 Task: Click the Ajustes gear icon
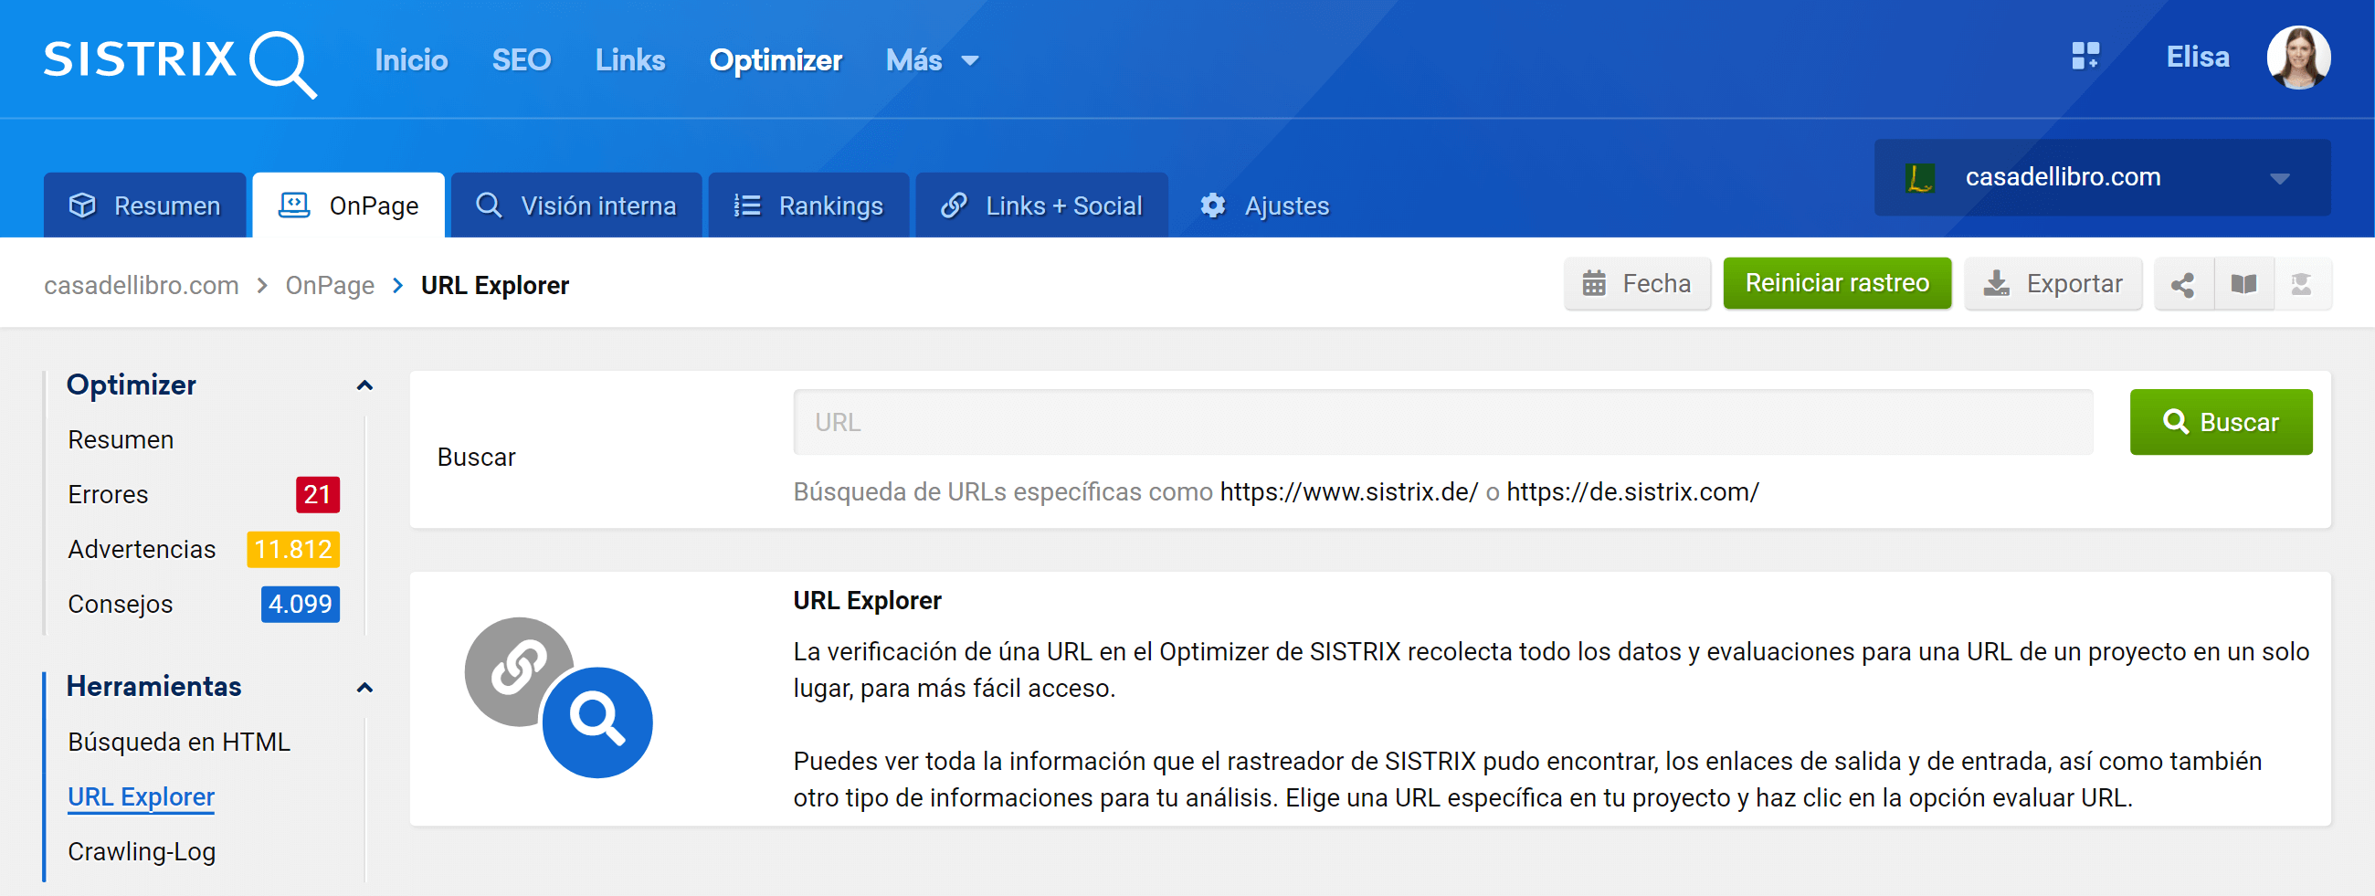pos(1212,206)
